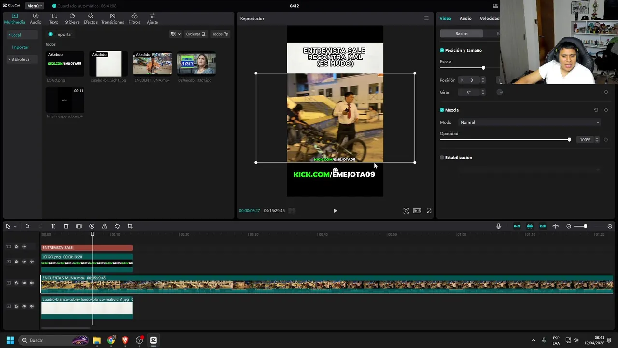Click the rotate icon in timeline toolbar
Image resolution: width=618 pixels, height=348 pixels.
117,226
